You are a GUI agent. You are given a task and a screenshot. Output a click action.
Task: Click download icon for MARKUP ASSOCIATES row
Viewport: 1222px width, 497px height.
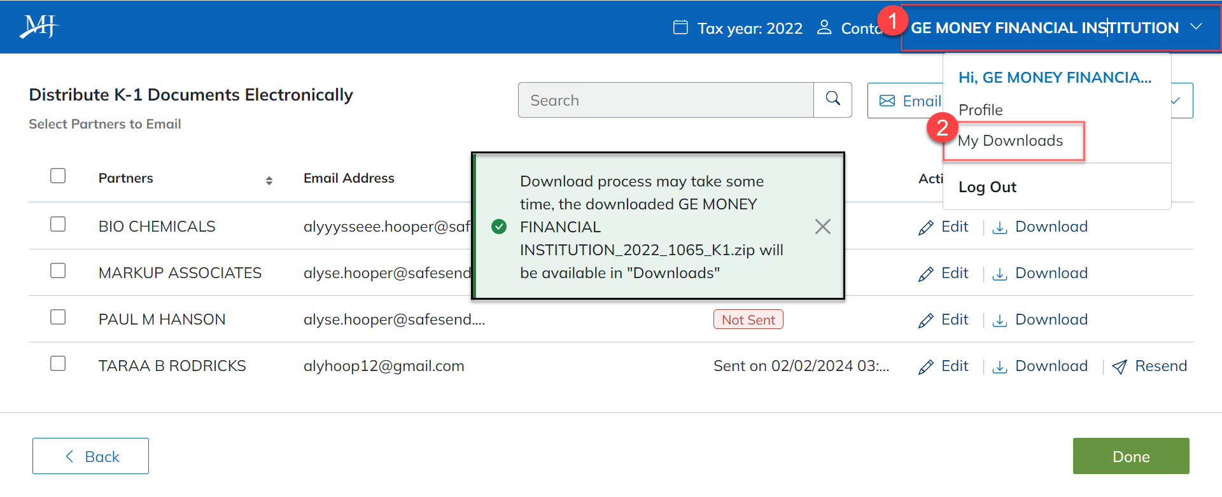1000,274
